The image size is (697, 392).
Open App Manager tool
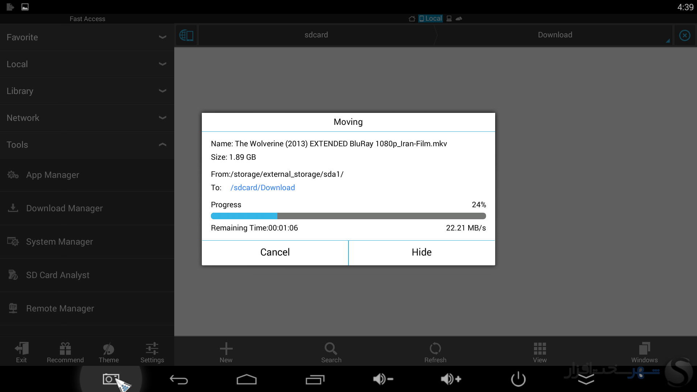(x=87, y=175)
